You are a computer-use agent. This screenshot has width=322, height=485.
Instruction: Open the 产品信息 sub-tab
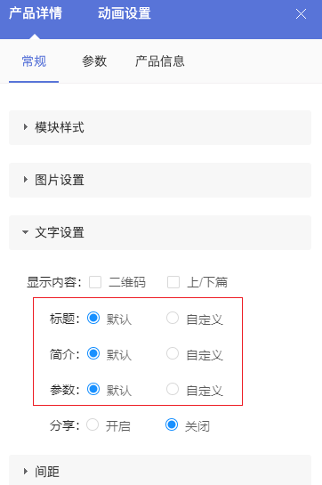click(160, 61)
